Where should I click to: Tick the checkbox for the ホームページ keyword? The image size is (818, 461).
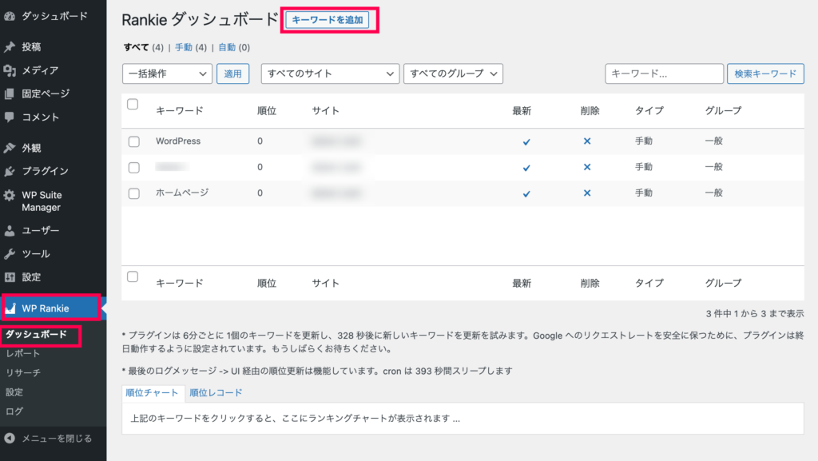click(x=134, y=193)
